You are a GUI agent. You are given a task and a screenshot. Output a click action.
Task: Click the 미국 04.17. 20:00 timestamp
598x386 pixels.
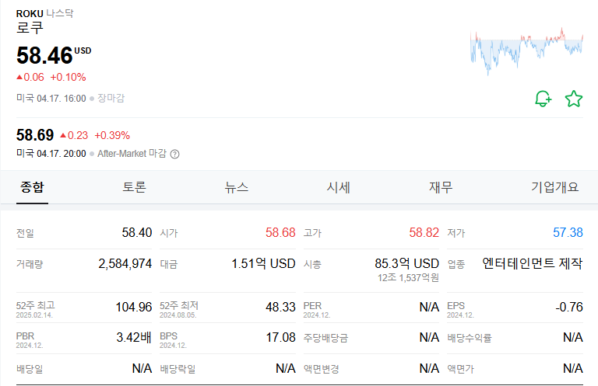51,154
